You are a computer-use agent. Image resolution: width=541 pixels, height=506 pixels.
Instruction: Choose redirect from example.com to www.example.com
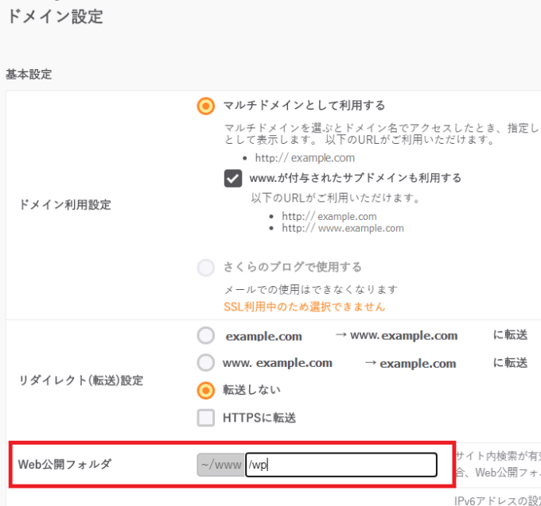pyautogui.click(x=206, y=335)
